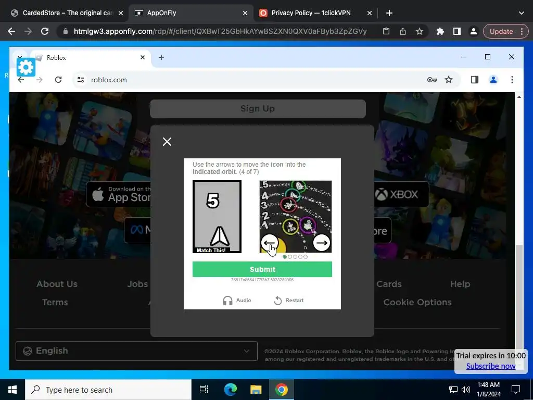Image resolution: width=533 pixels, height=400 pixels.
Task: Reload the roblox.com page
Action: [58, 80]
